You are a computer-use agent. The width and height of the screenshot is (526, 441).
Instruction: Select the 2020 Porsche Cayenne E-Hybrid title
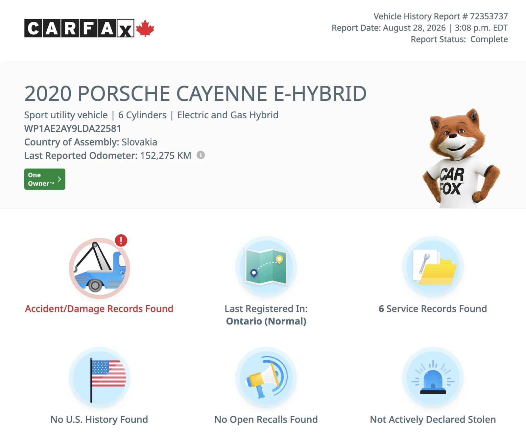click(196, 94)
